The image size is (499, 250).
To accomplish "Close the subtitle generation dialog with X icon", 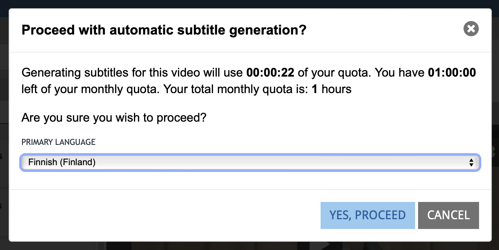I will pyautogui.click(x=471, y=29).
